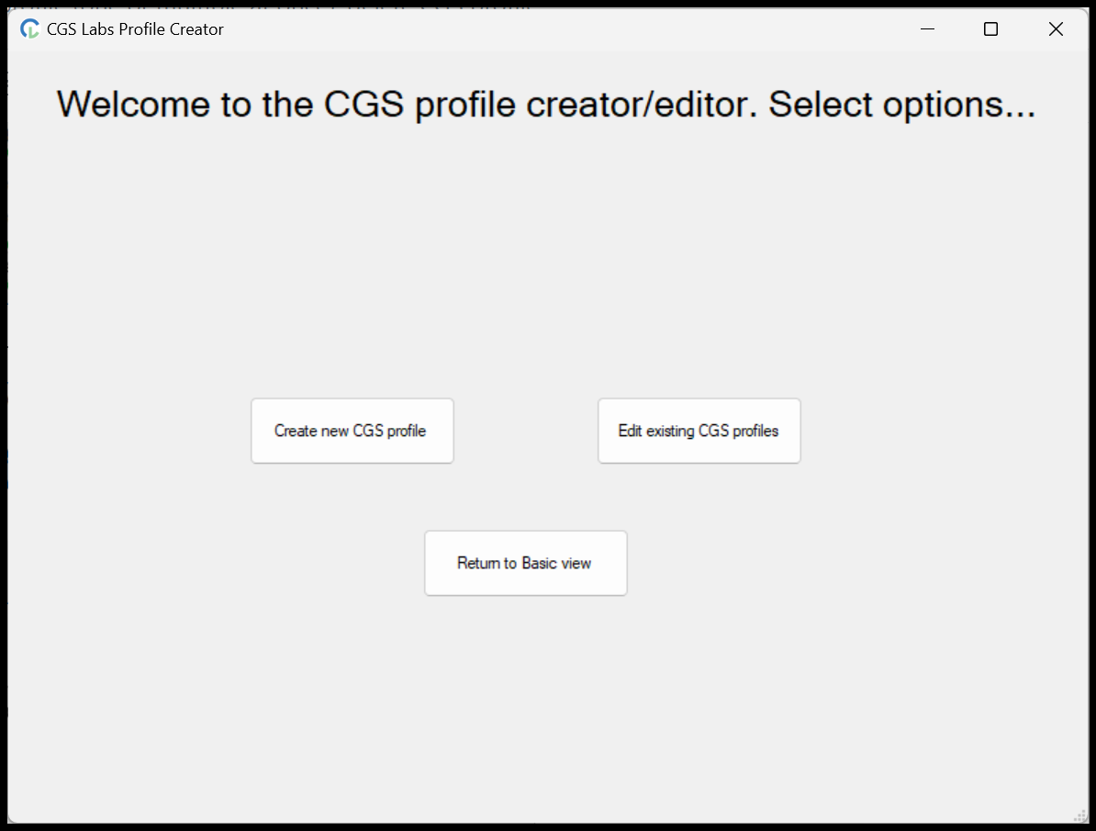Click the 'CGS Labs Profile Creator' title text

tap(135, 29)
